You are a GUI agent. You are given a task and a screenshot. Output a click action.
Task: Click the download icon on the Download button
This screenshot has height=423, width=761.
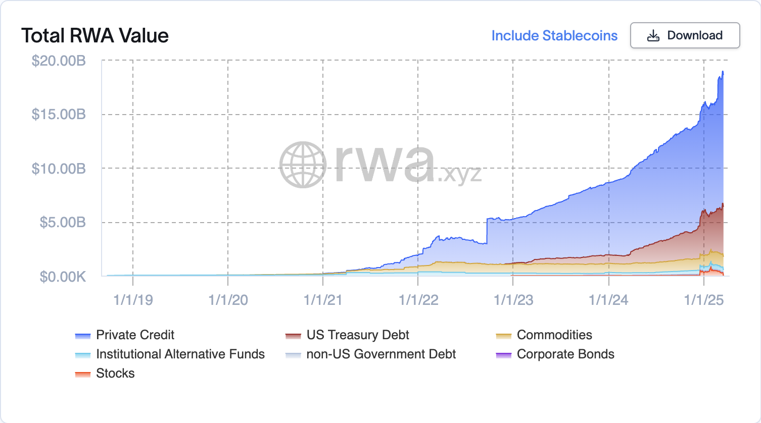[x=653, y=35]
